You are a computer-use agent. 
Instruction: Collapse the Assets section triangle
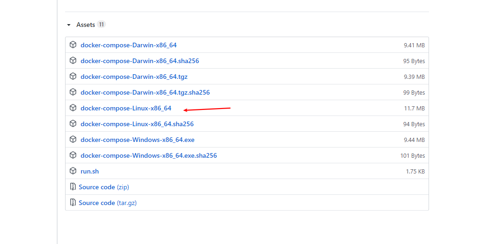pyautogui.click(x=69, y=25)
